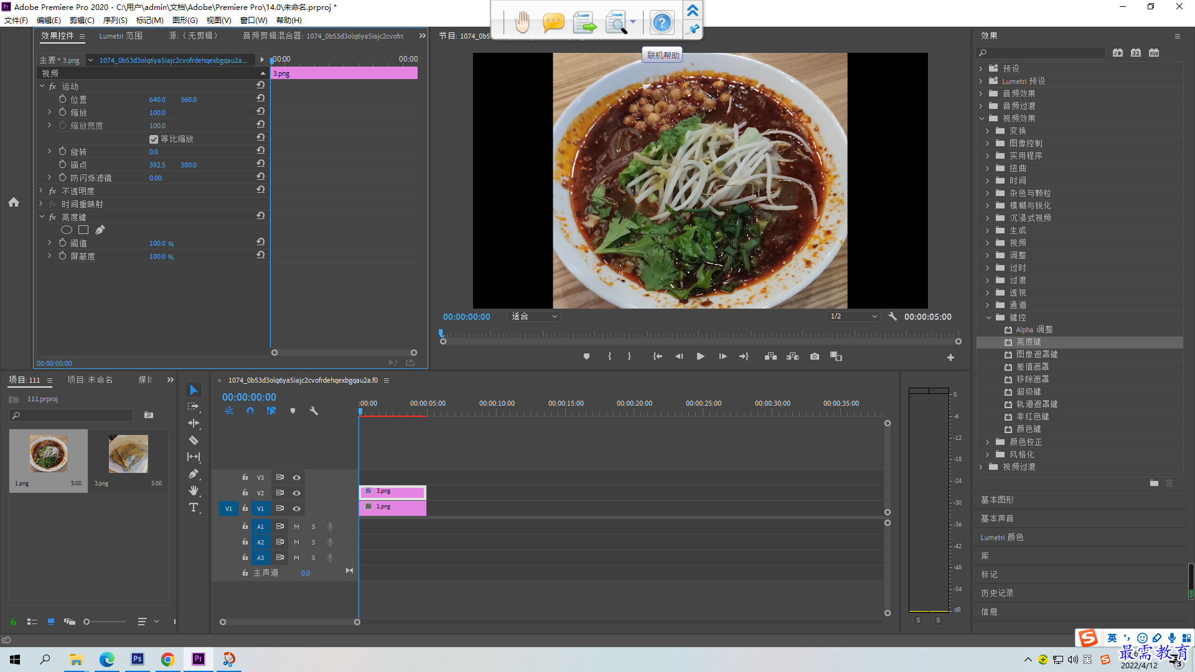Mute audio track A1

click(296, 526)
